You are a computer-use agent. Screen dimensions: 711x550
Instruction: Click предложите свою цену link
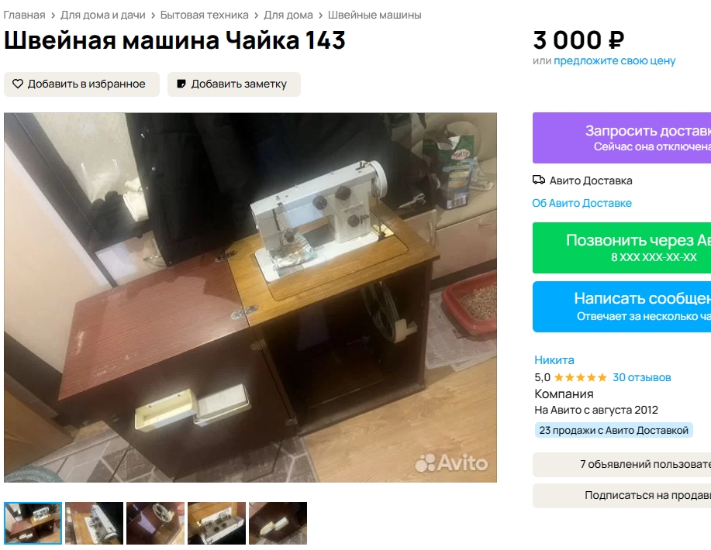(614, 60)
